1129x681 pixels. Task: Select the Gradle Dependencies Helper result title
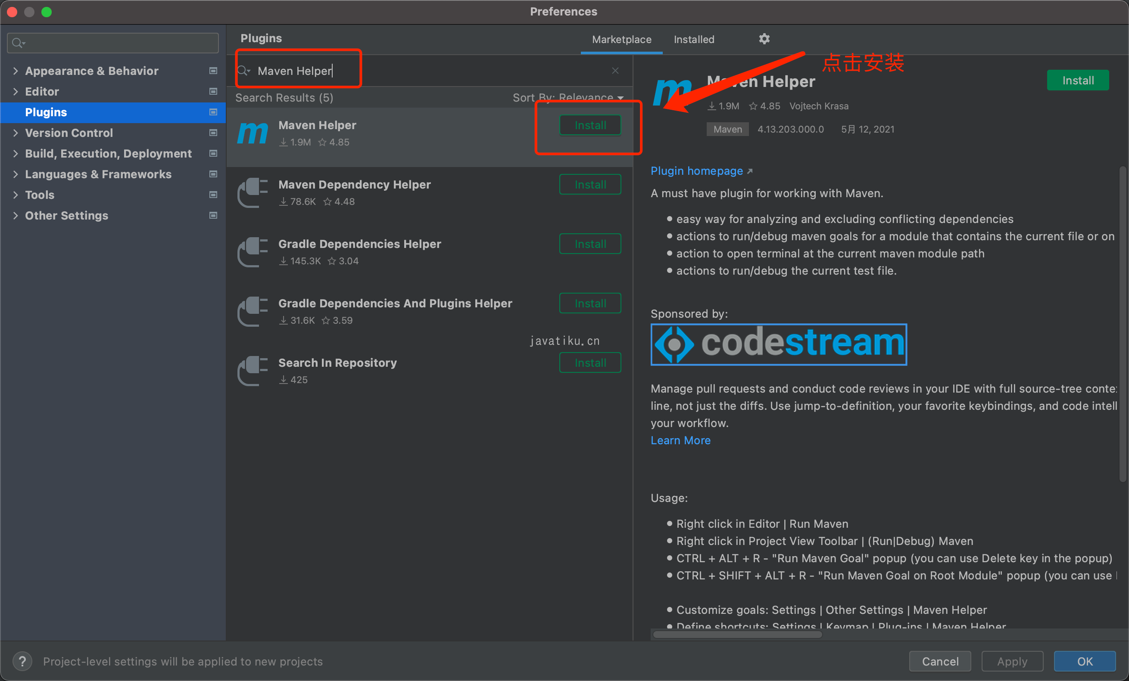(x=360, y=244)
